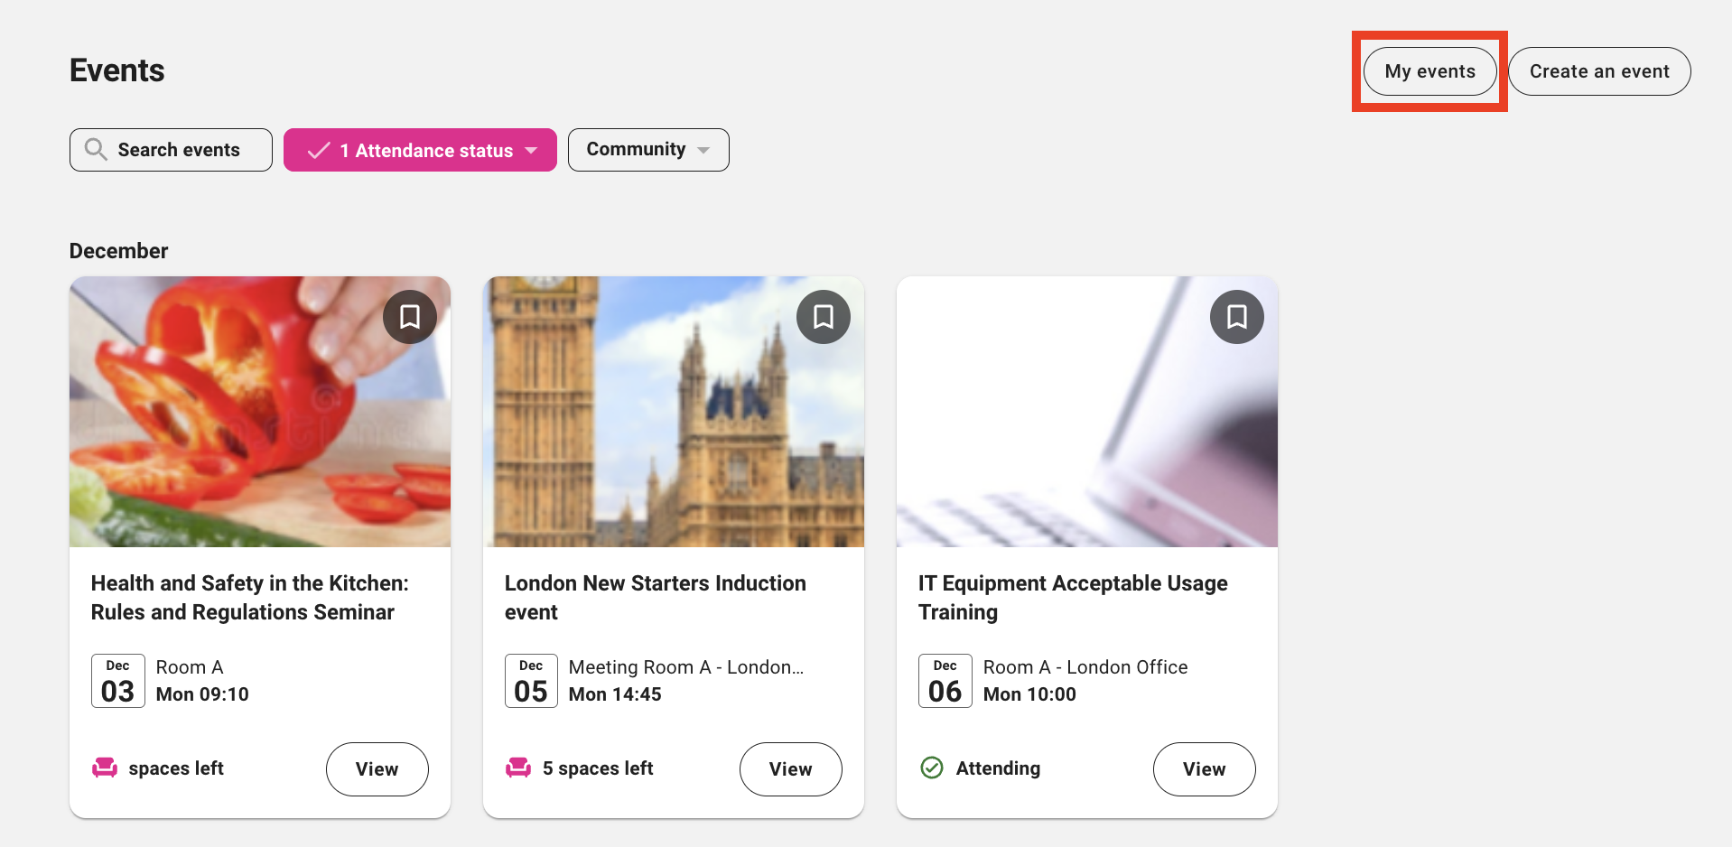
Task: Click the Dec 05 date badge
Action: 531,681
